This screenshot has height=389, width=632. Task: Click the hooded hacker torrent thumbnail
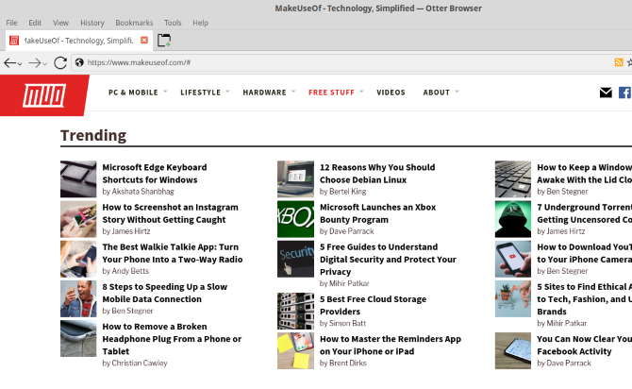513,219
